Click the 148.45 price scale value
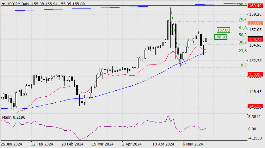The width and height of the screenshot is (265, 148). pos(255,92)
